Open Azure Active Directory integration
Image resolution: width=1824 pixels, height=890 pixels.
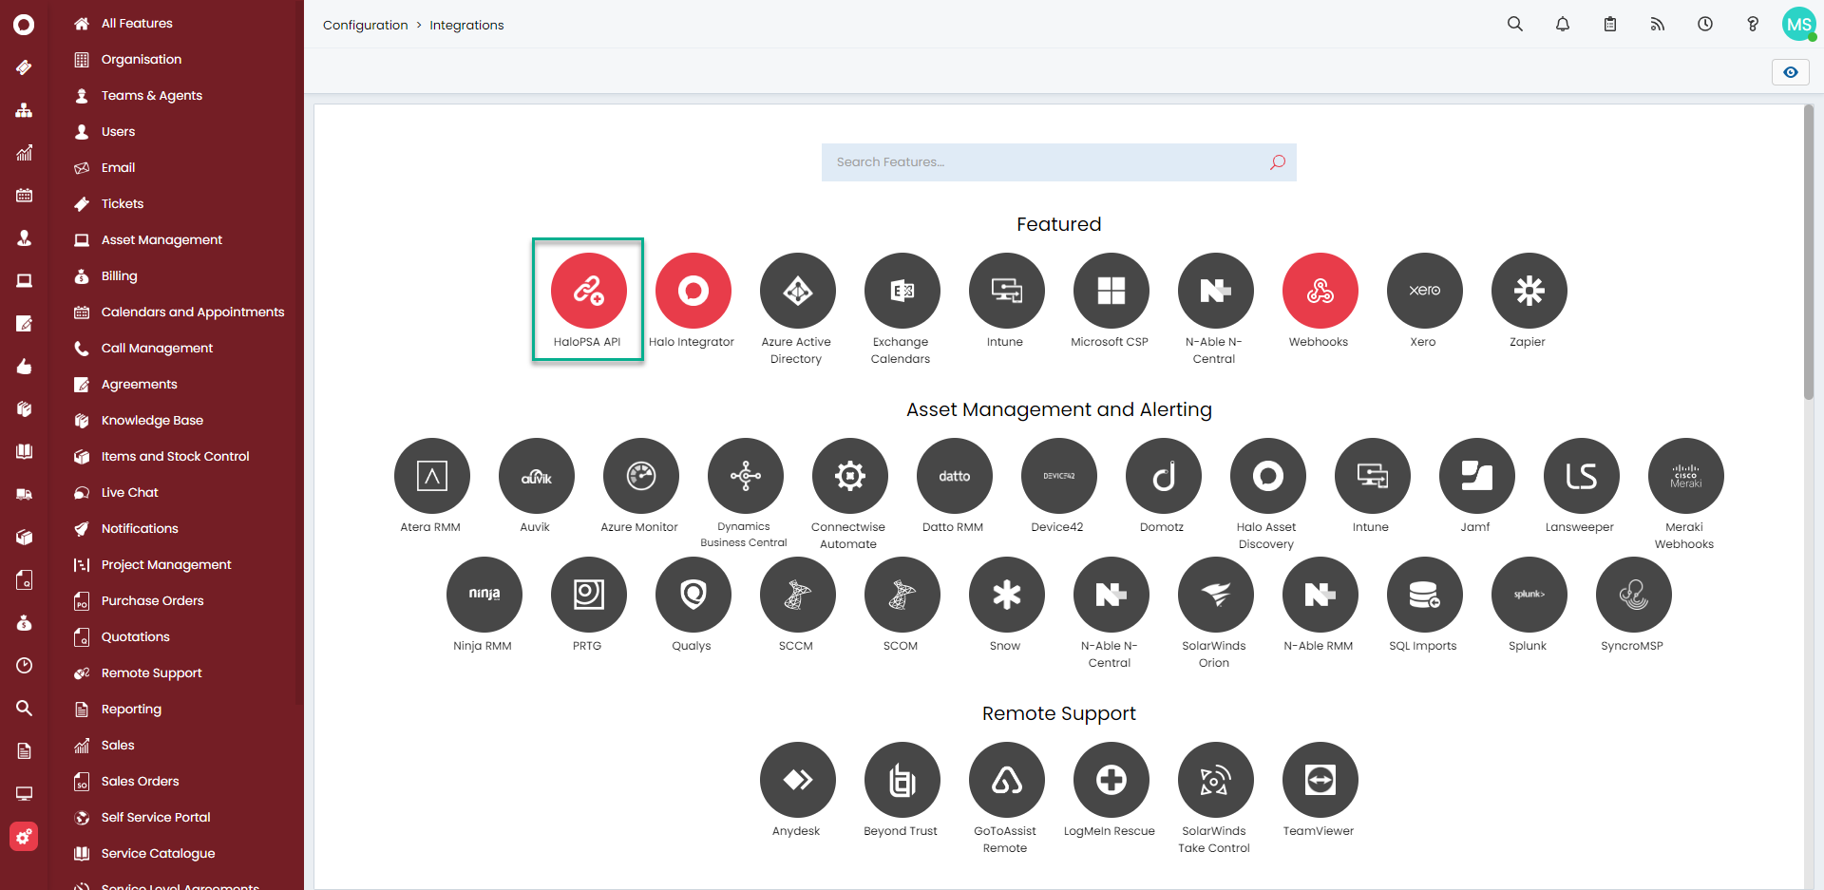[x=797, y=291]
